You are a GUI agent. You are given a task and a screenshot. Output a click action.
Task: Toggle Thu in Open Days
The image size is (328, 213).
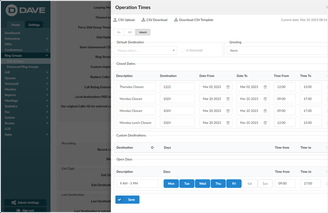coord(218,183)
